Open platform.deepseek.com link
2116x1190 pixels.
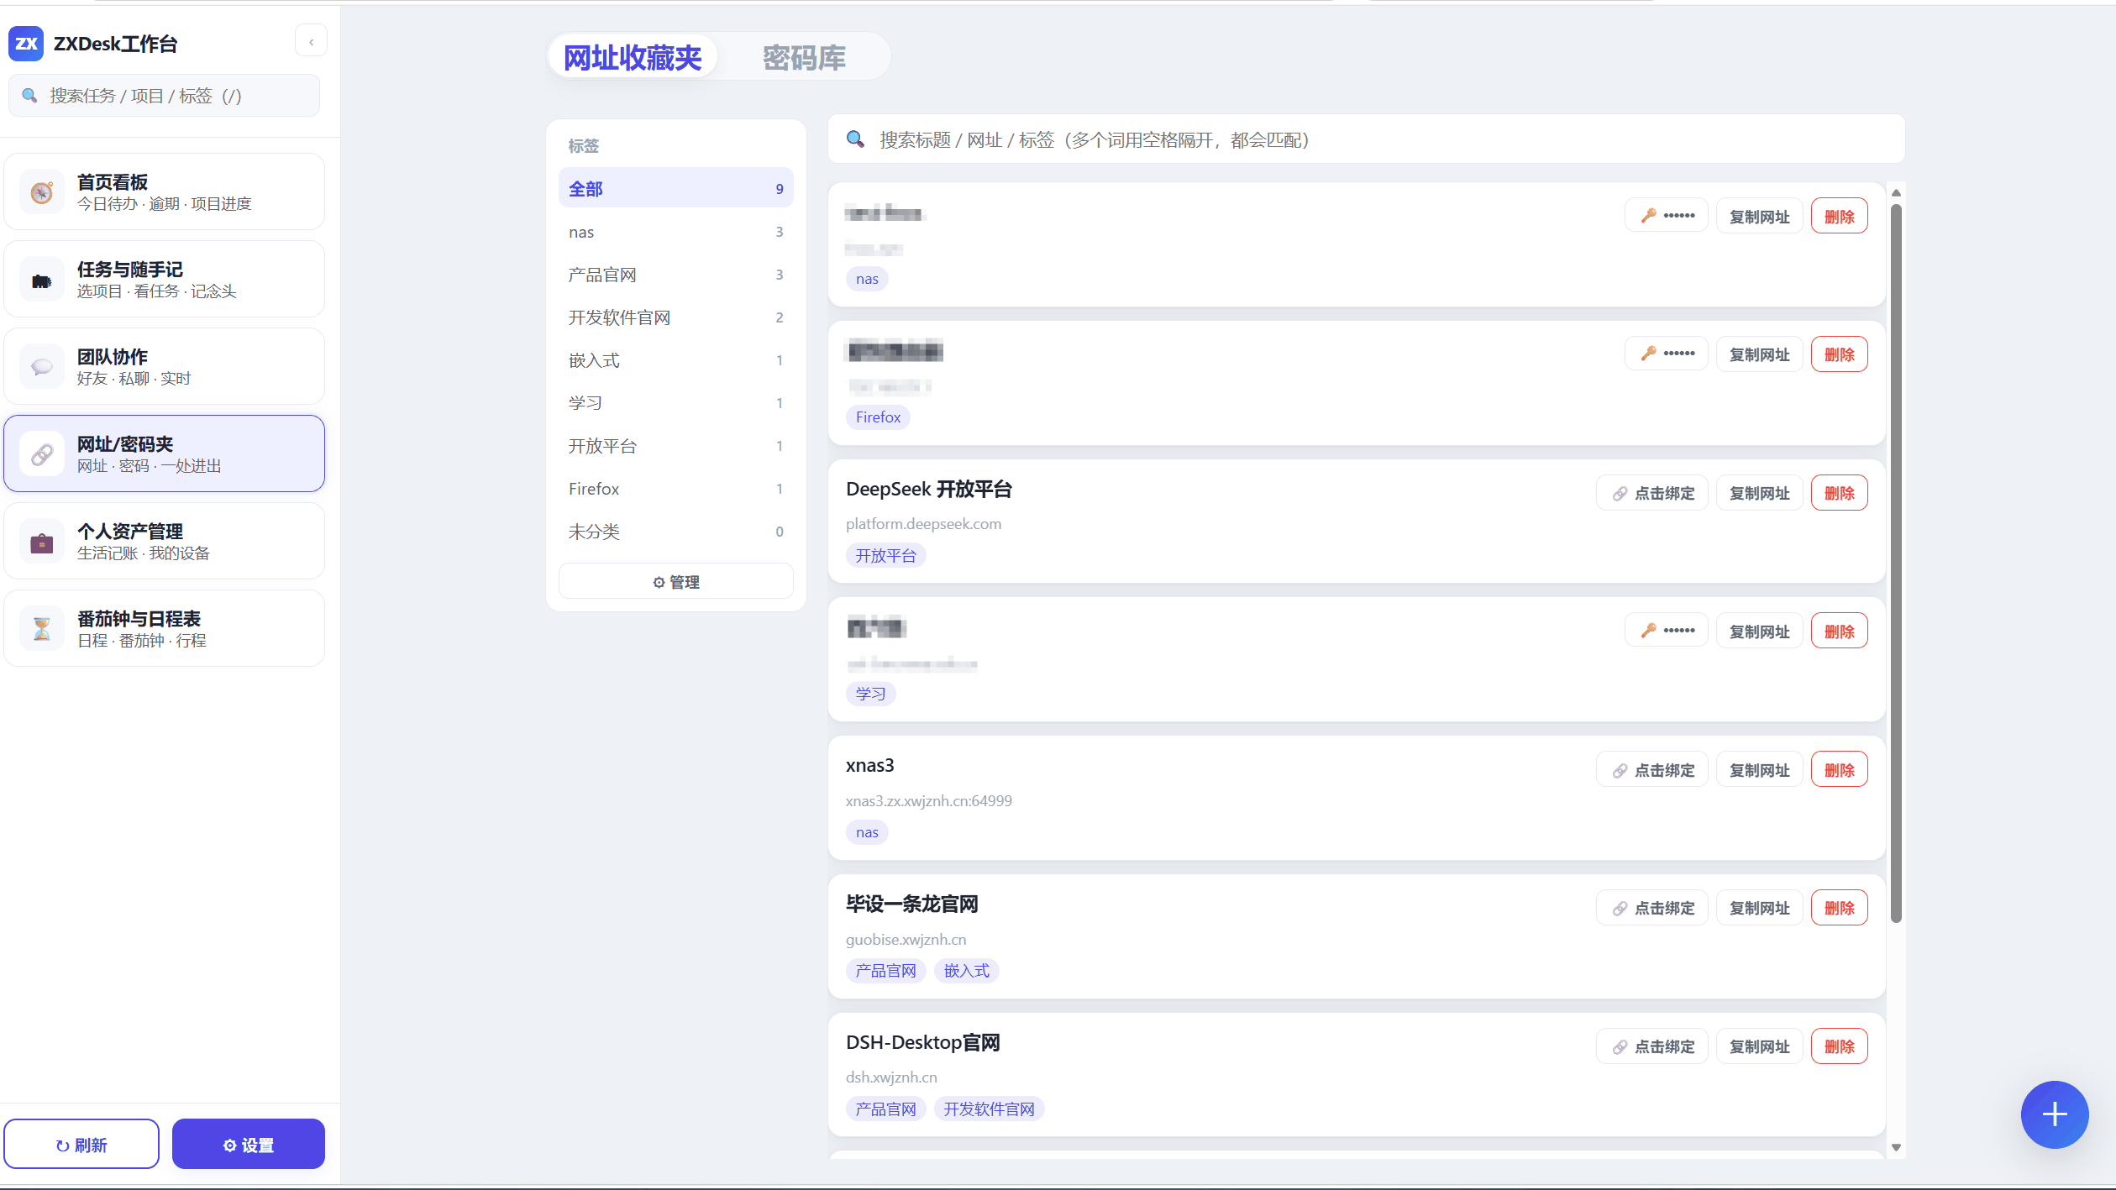pyautogui.click(x=923, y=523)
